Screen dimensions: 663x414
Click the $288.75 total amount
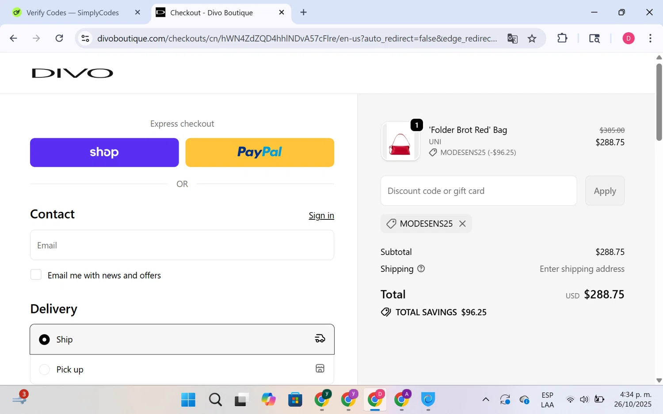[604, 294]
